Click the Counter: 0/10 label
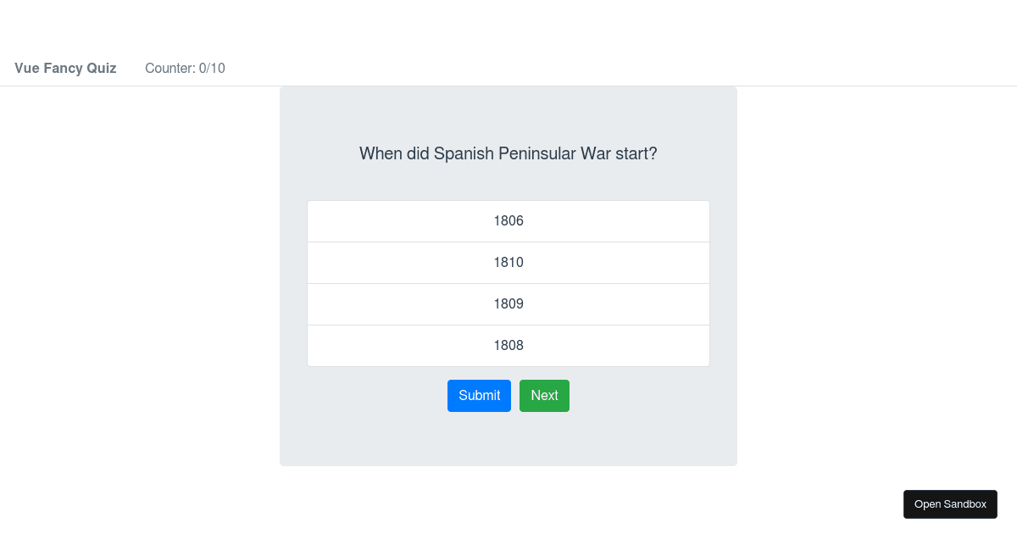Image resolution: width=1017 pixels, height=534 pixels. [185, 68]
